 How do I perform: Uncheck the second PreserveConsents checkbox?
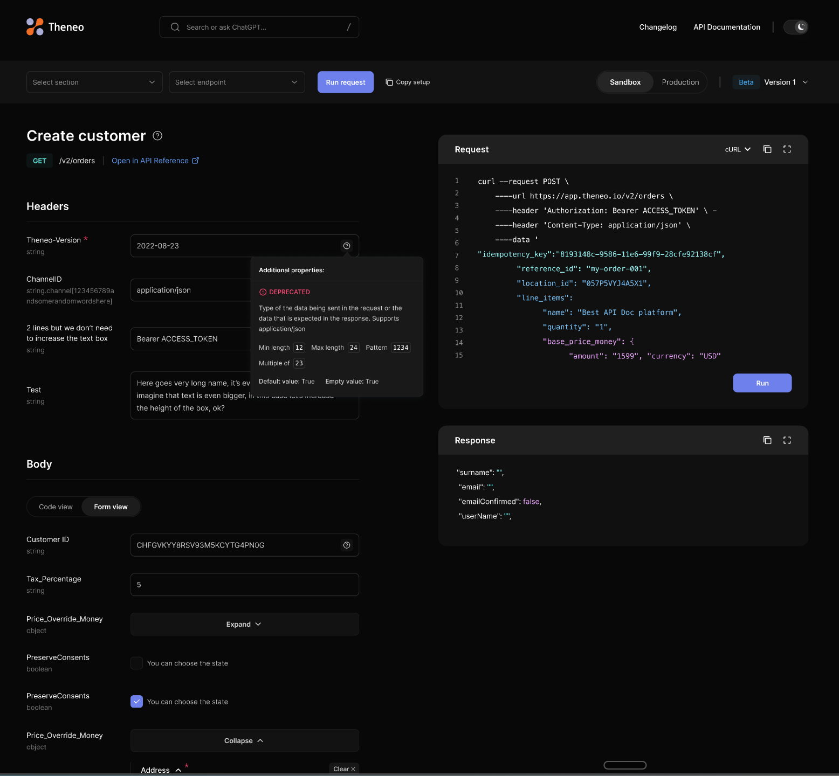point(137,702)
